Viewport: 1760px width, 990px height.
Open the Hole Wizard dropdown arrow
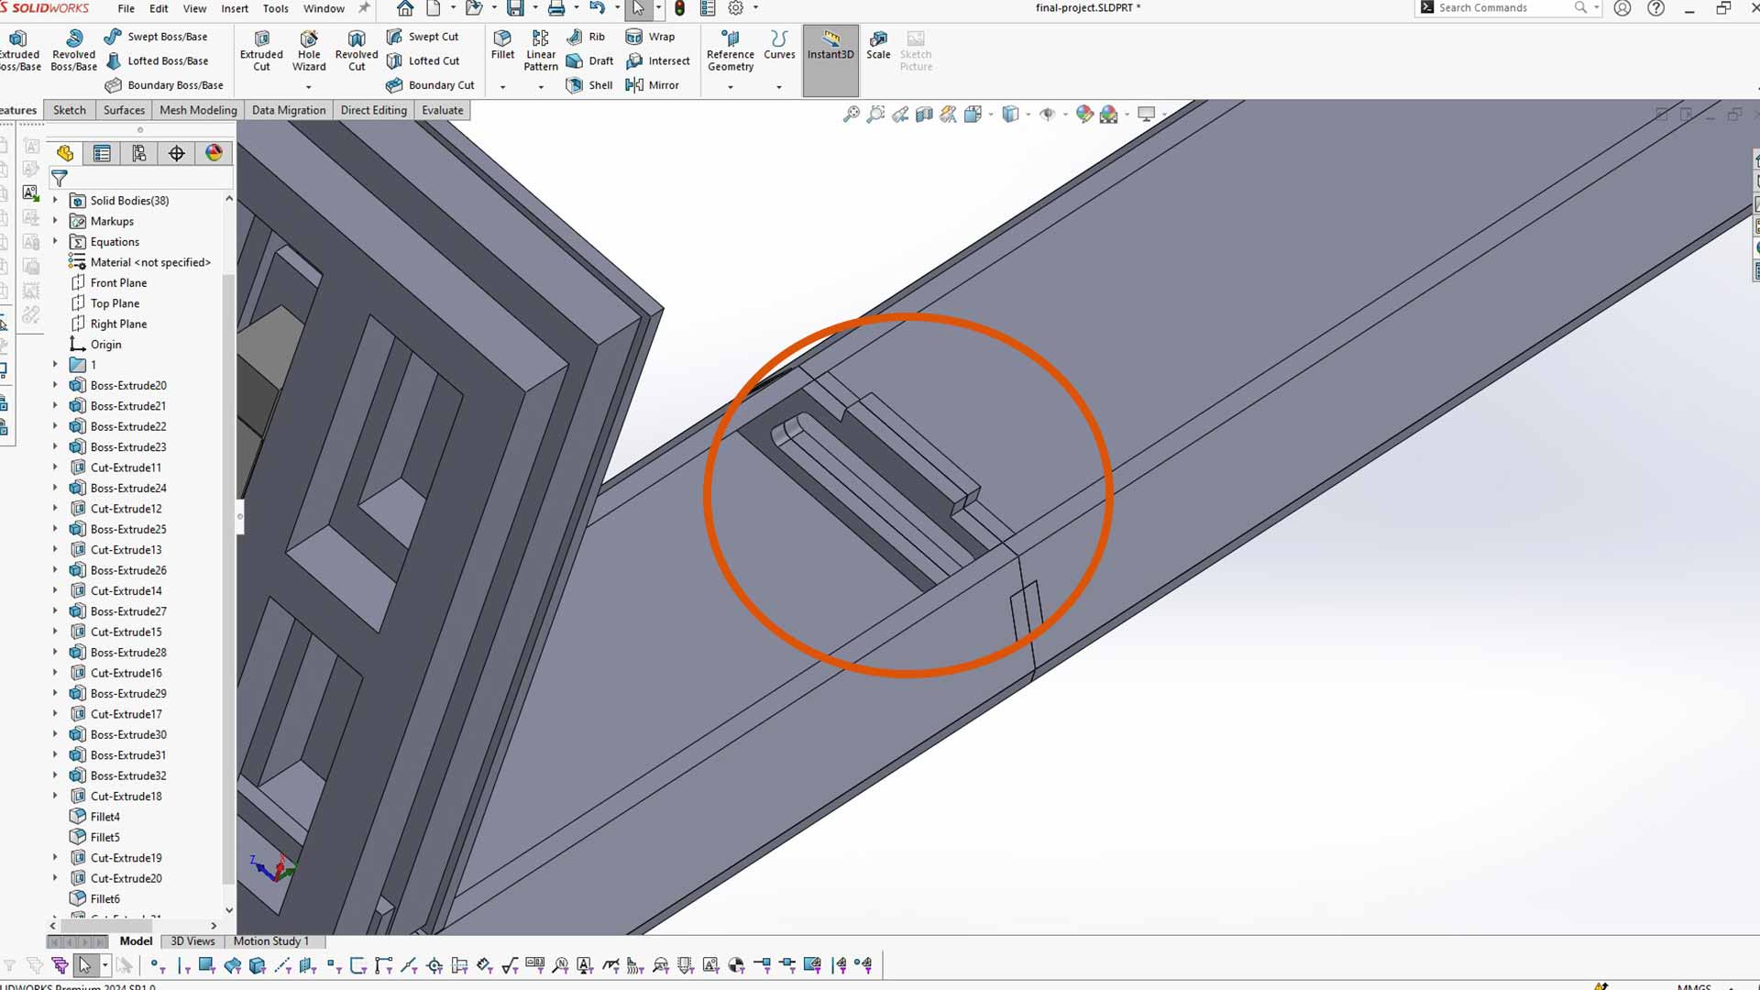point(309,87)
